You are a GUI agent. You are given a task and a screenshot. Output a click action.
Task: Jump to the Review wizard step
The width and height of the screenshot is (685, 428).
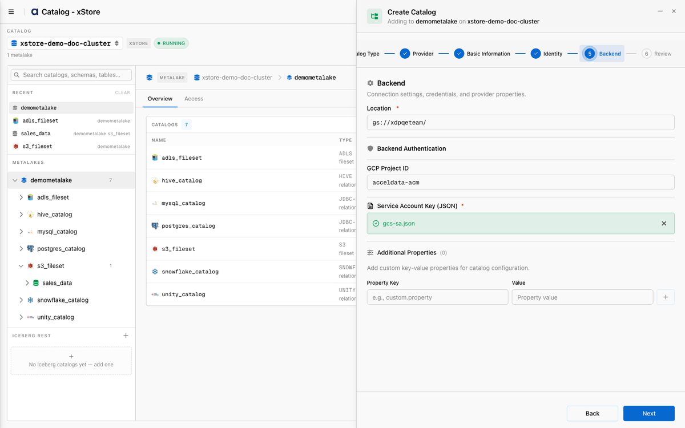point(656,54)
